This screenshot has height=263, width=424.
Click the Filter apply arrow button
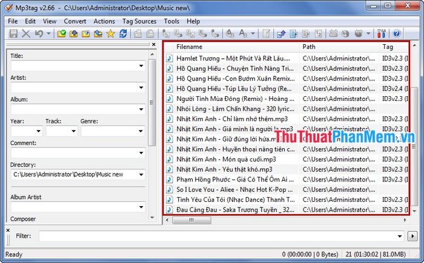pyautogui.click(x=412, y=236)
